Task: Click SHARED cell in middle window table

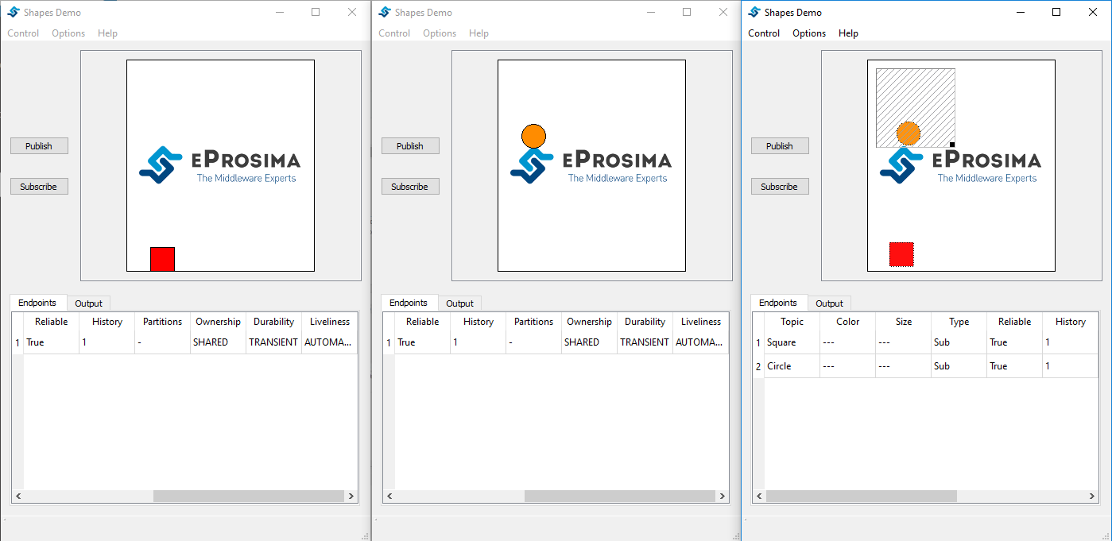Action: [x=589, y=342]
